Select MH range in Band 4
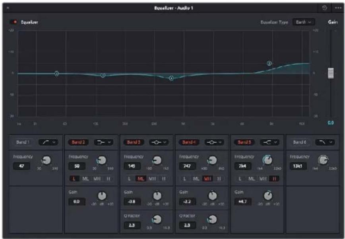The width and height of the screenshot is (345, 239). pos(208,179)
